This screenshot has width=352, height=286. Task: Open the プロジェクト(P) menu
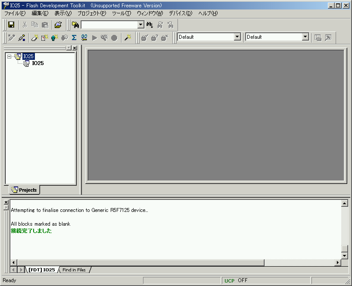[92, 13]
